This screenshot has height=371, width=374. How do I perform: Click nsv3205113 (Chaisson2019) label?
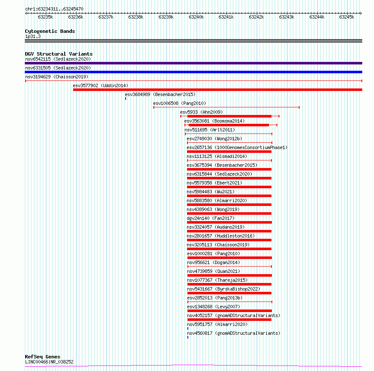pyautogui.click(x=218, y=245)
